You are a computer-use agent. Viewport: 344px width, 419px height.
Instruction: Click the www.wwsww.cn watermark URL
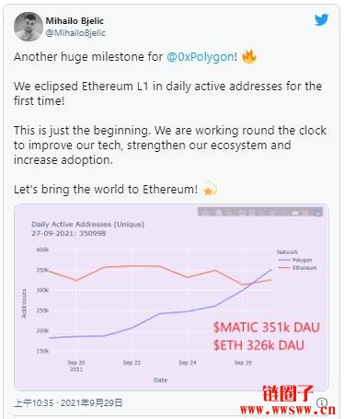pyautogui.click(x=288, y=410)
